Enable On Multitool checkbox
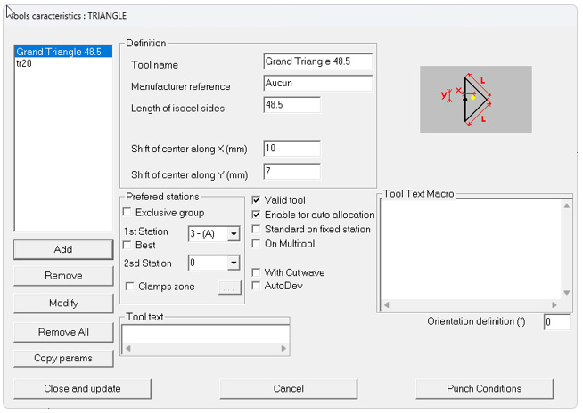The image size is (583, 413). click(x=256, y=244)
